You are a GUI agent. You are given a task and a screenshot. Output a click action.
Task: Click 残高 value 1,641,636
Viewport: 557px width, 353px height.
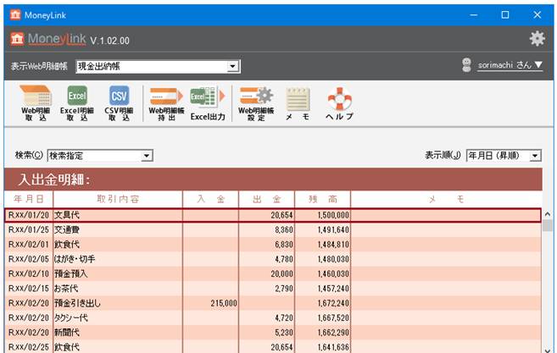(x=333, y=347)
